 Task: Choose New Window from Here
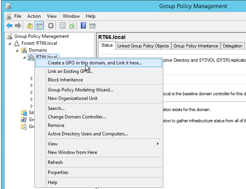click(x=99, y=152)
